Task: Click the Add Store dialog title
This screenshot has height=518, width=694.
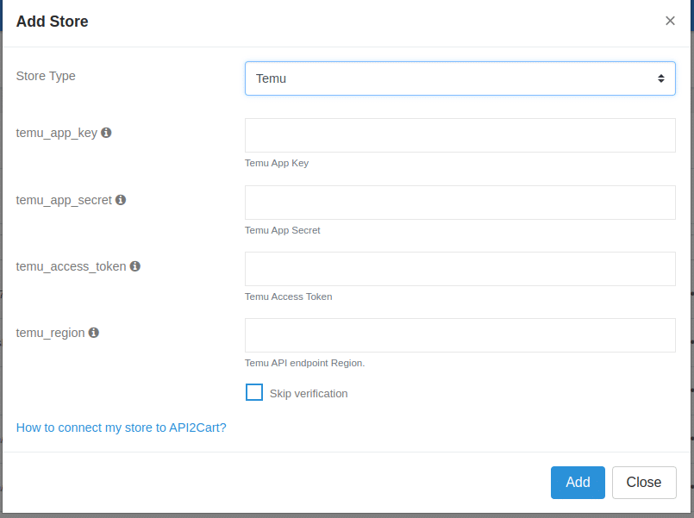Action: click(52, 21)
